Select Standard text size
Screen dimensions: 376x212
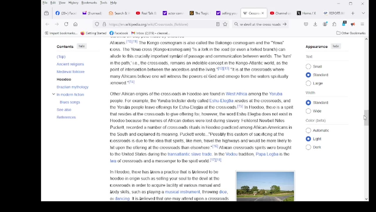(308, 75)
